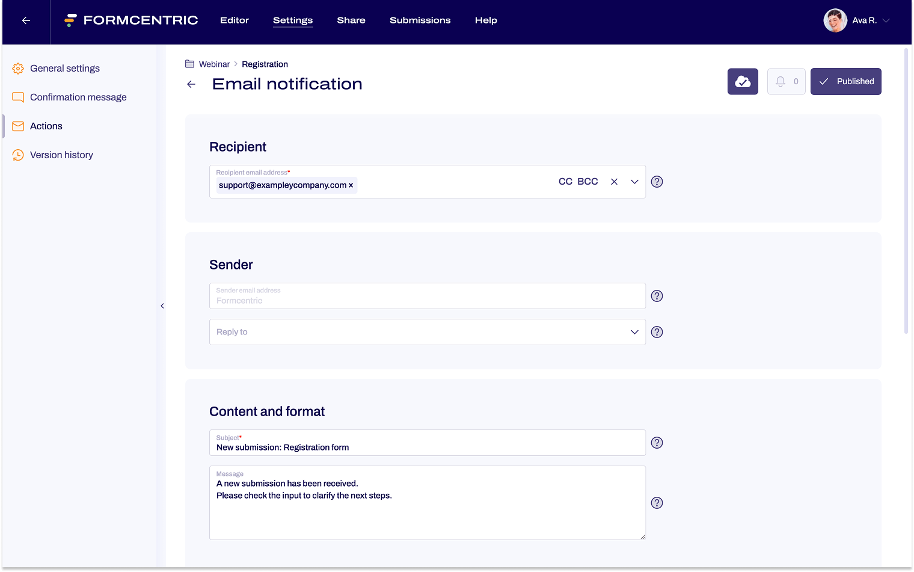Screen dimensions: 914x572
Task: Collapse the sidebar with the chevron
Action: point(162,306)
